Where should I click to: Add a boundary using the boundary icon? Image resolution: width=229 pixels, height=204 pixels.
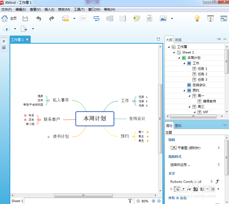point(110,18)
